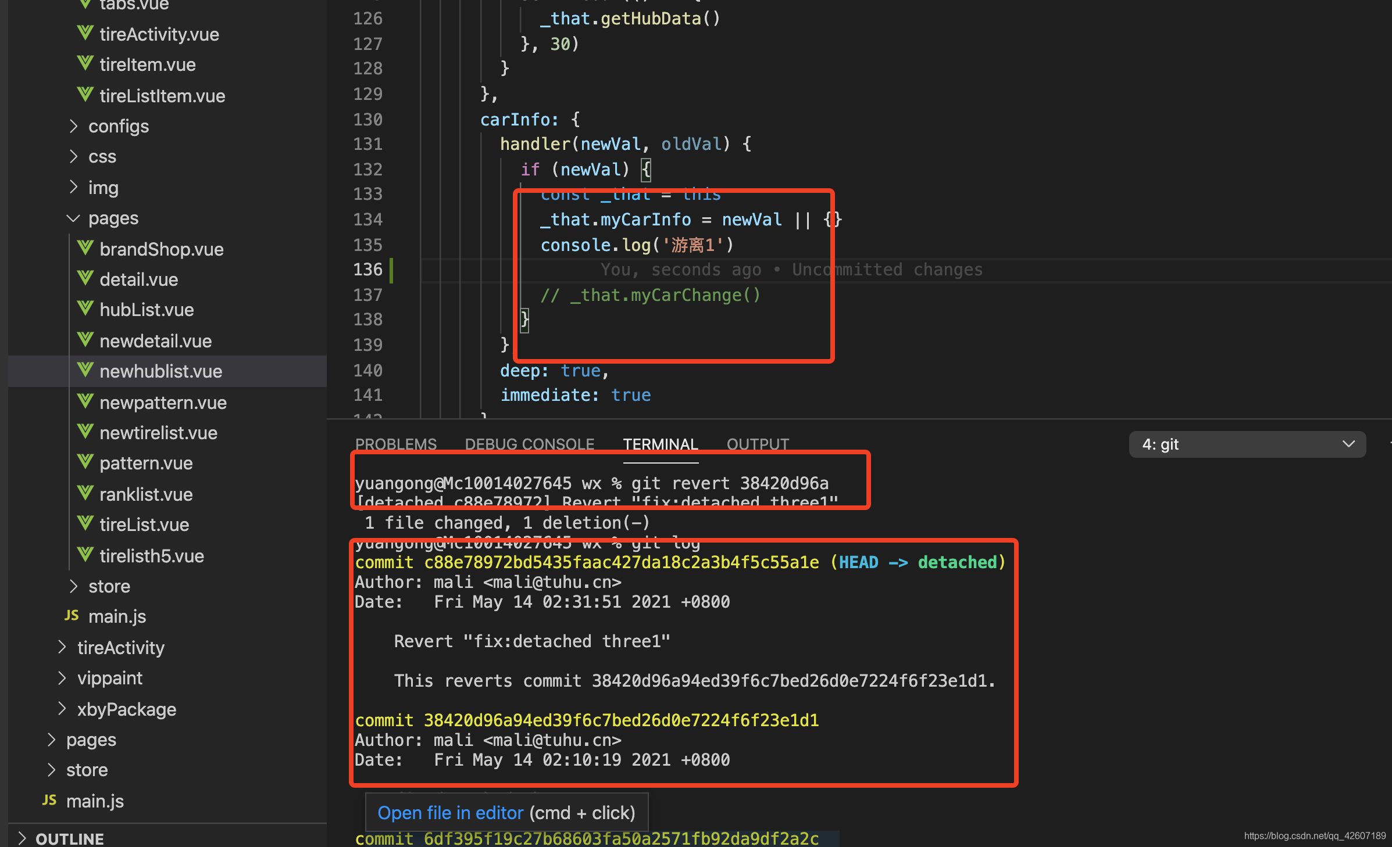This screenshot has height=847, width=1392.
Task: Switch to the PROBLEMS tab
Action: [x=395, y=444]
